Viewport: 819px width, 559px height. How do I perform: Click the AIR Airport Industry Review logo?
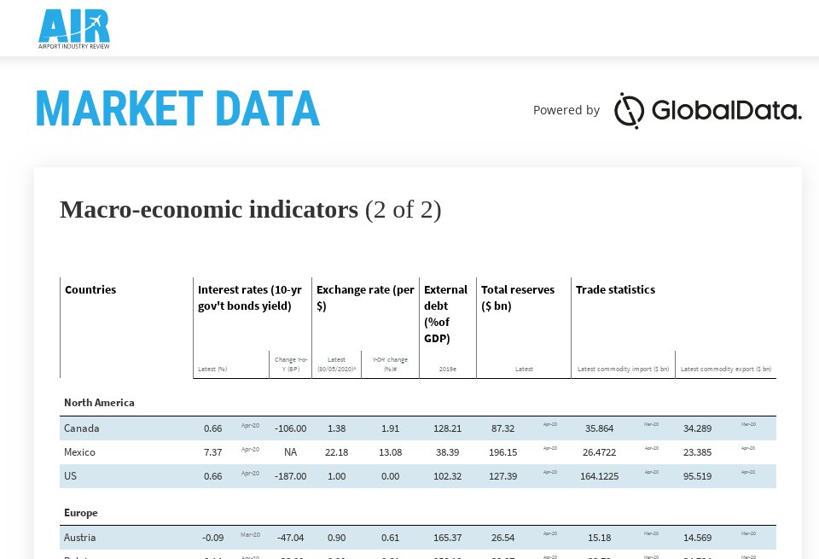pos(74,28)
